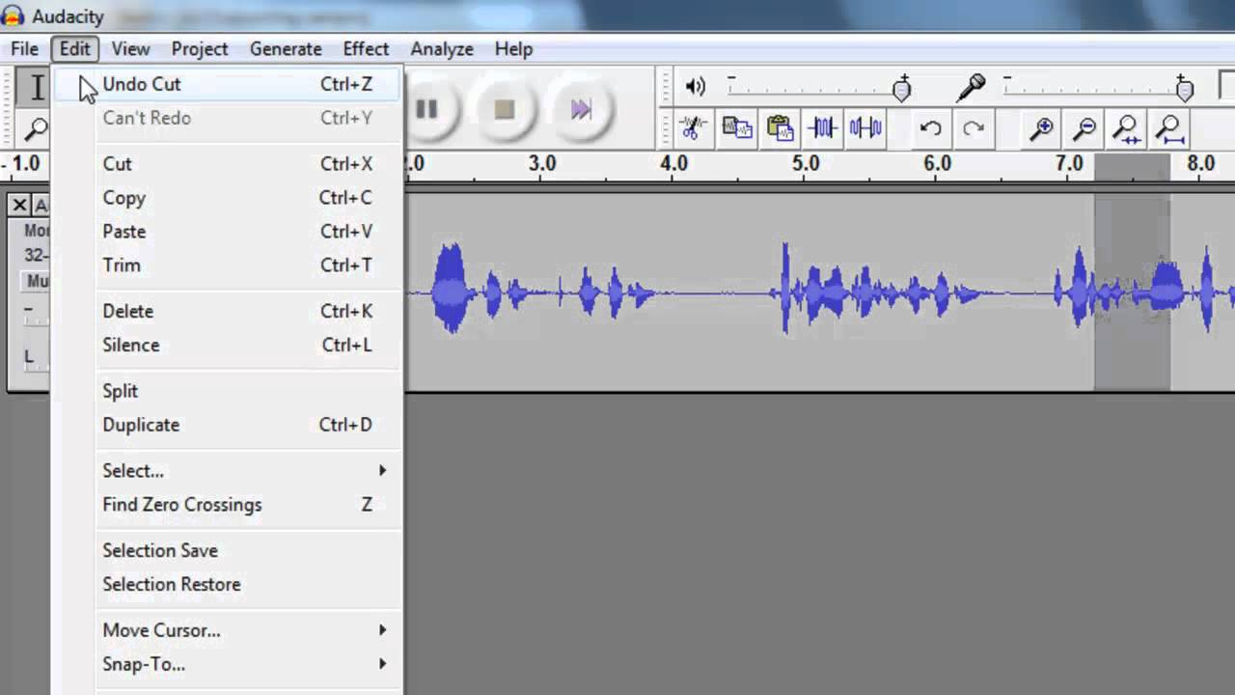Screen dimensions: 1235x695
Task: Click the Cut scissors toolbar icon
Action: (x=693, y=128)
